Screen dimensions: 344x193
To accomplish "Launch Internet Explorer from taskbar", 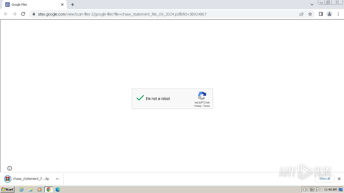I will (21, 190).
